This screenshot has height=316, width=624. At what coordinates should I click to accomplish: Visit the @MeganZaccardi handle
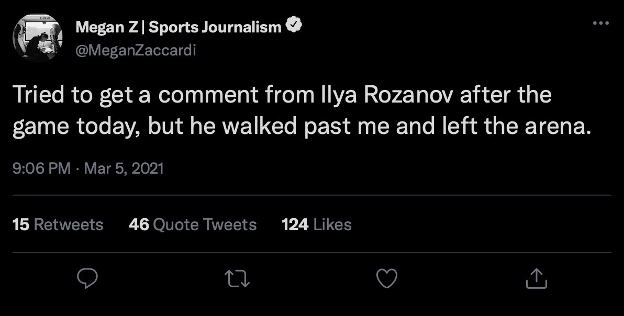pos(136,50)
